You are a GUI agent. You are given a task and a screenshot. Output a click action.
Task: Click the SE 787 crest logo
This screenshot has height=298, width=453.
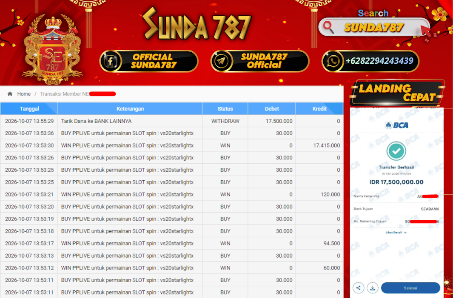(52, 49)
